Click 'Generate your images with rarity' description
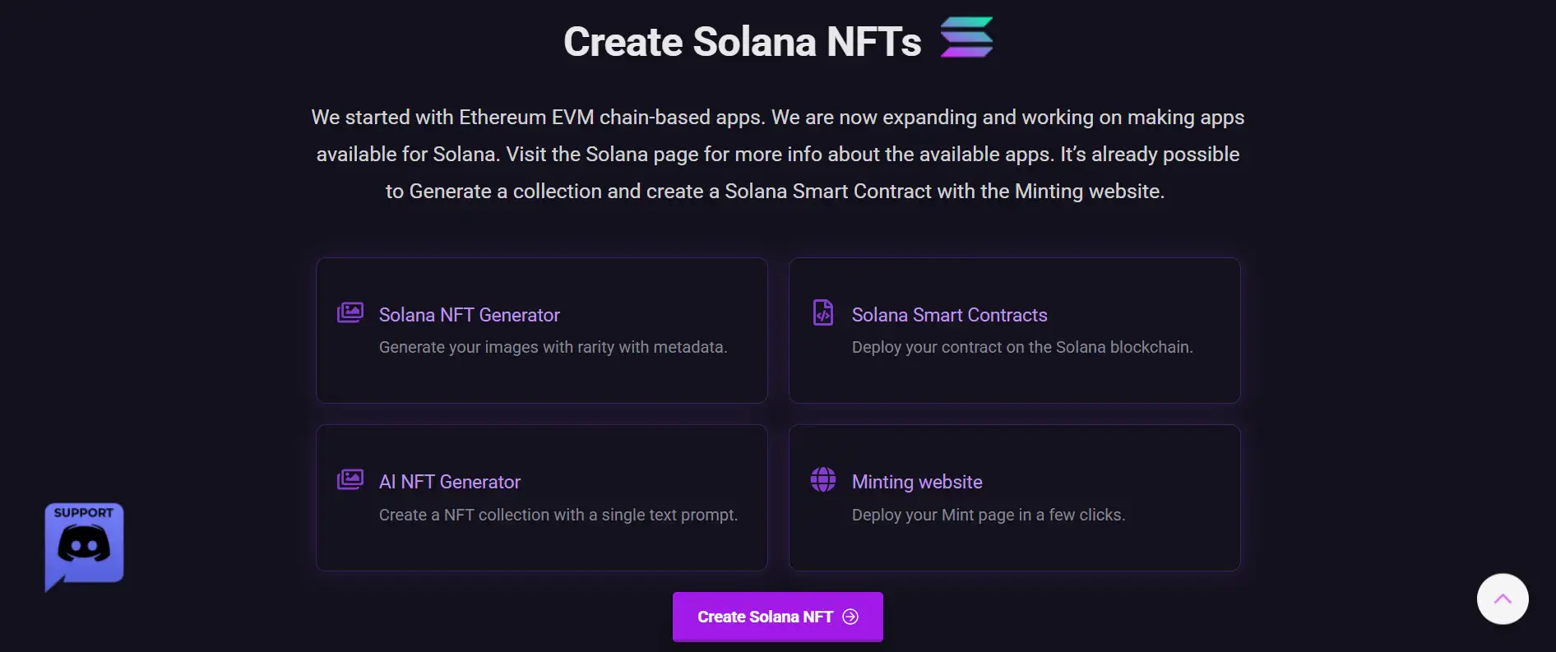Image resolution: width=1556 pixels, height=652 pixels. pyautogui.click(x=553, y=347)
